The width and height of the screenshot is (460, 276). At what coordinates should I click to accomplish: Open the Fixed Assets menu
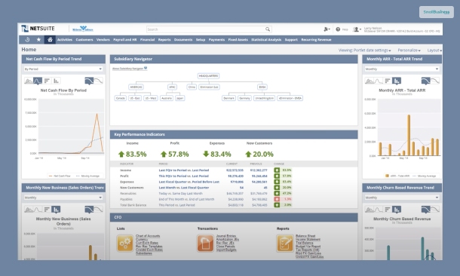[x=238, y=40]
